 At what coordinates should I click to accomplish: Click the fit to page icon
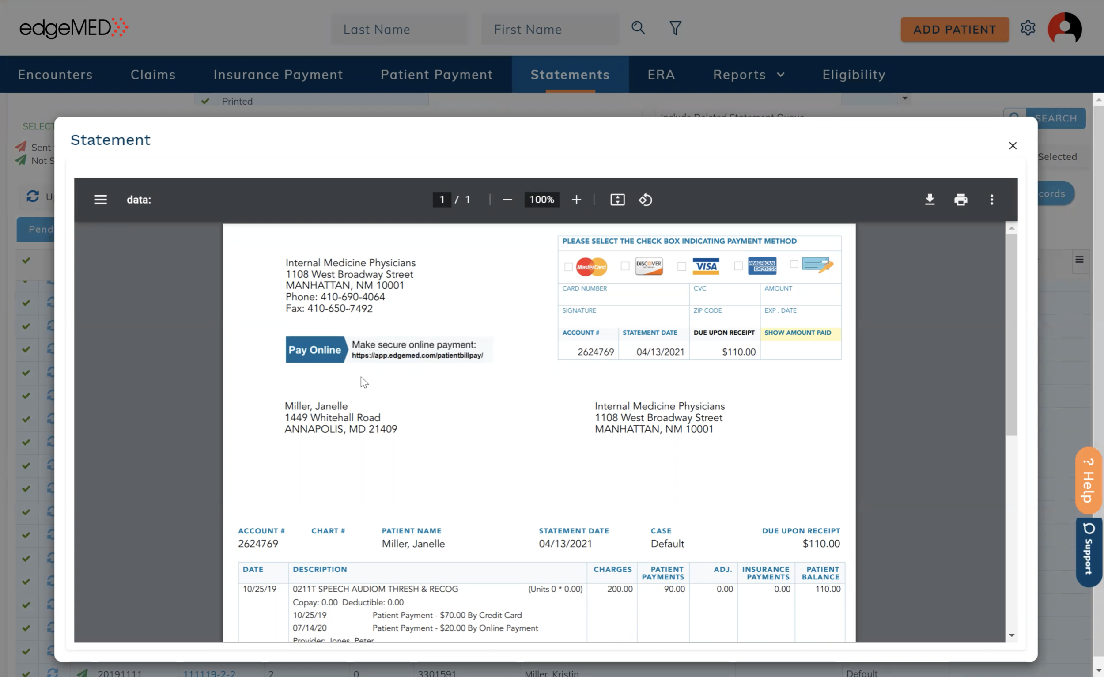click(617, 199)
